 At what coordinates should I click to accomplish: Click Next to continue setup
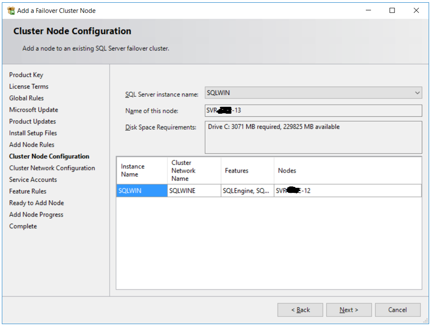(x=349, y=310)
